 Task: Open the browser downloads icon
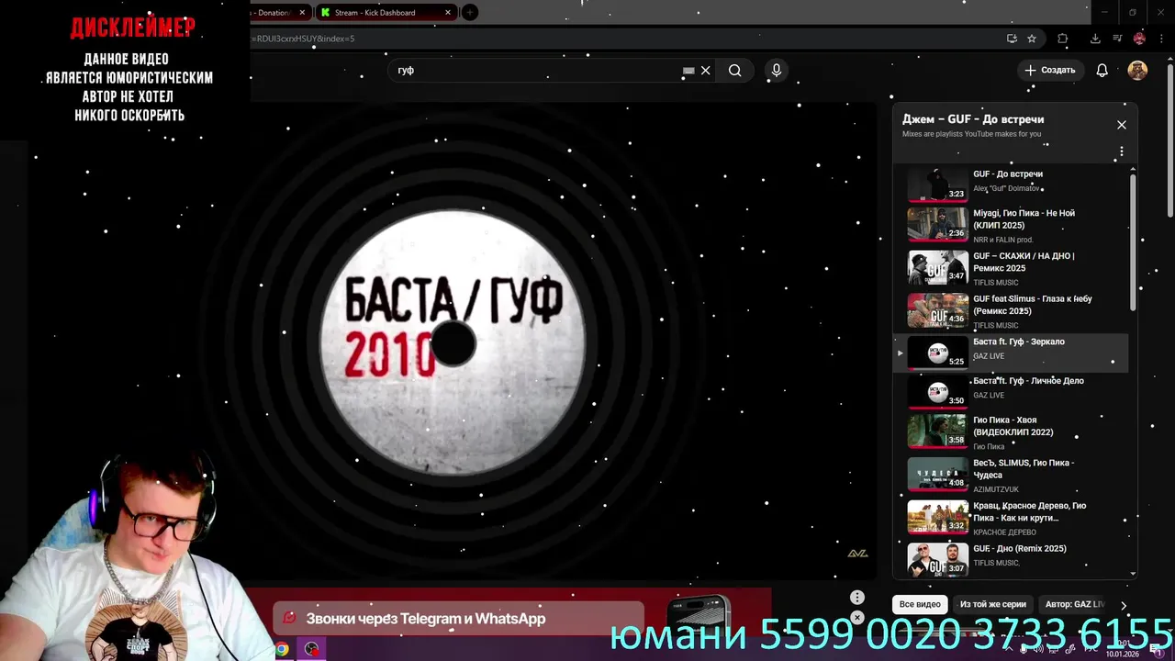tap(1095, 39)
